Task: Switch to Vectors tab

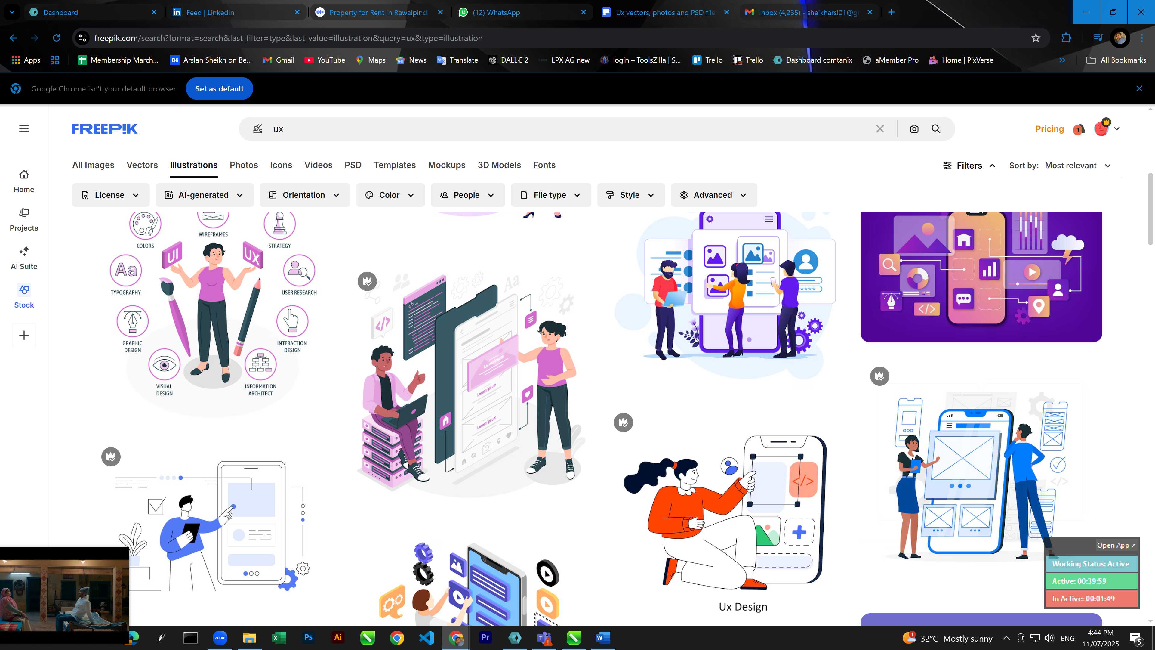Action: (142, 165)
